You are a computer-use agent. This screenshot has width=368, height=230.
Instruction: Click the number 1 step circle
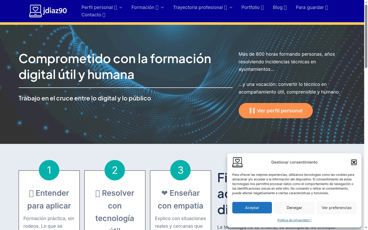click(x=49, y=170)
